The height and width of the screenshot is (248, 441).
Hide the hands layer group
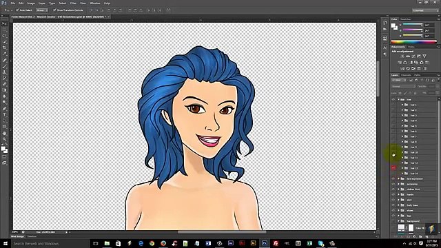pyautogui.click(x=393, y=194)
